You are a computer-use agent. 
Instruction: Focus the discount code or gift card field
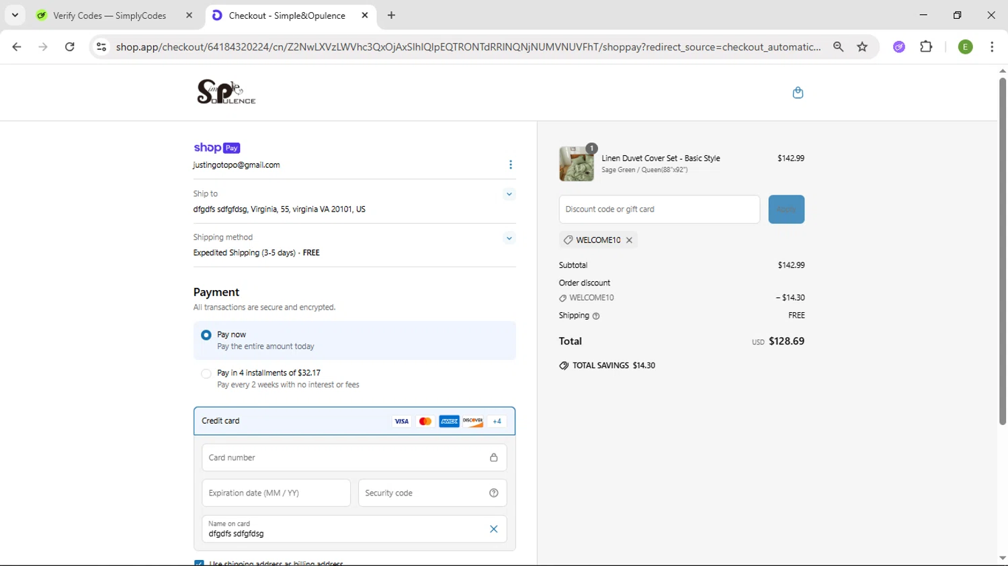click(x=659, y=209)
